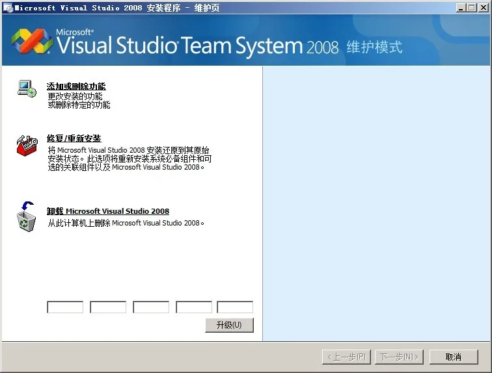
Task: Focus the second product key box
Action: point(108,307)
